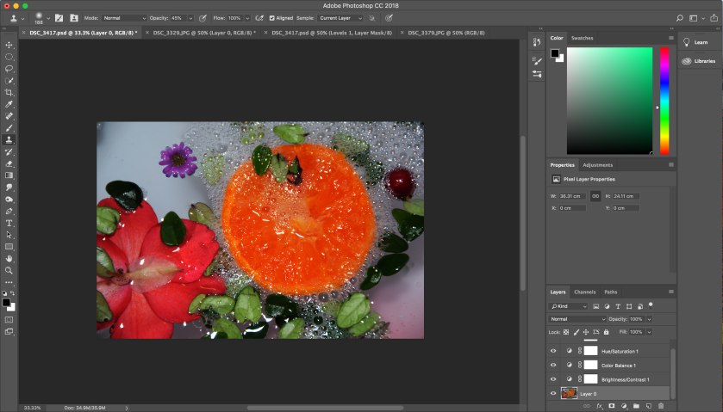Open search using magnifier icon top right

point(680,17)
